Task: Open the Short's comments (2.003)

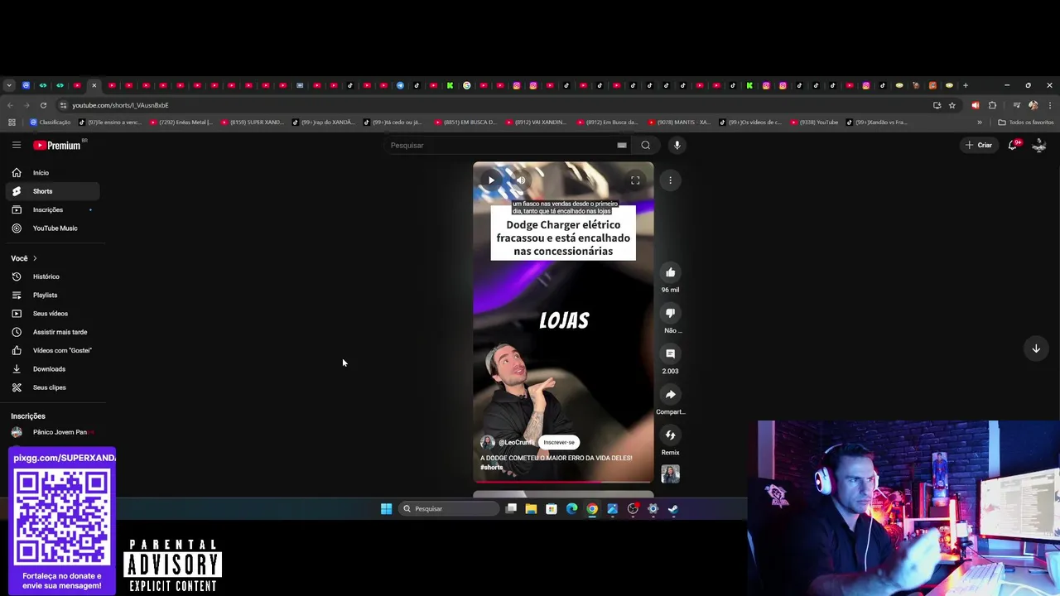Action: [x=670, y=353]
